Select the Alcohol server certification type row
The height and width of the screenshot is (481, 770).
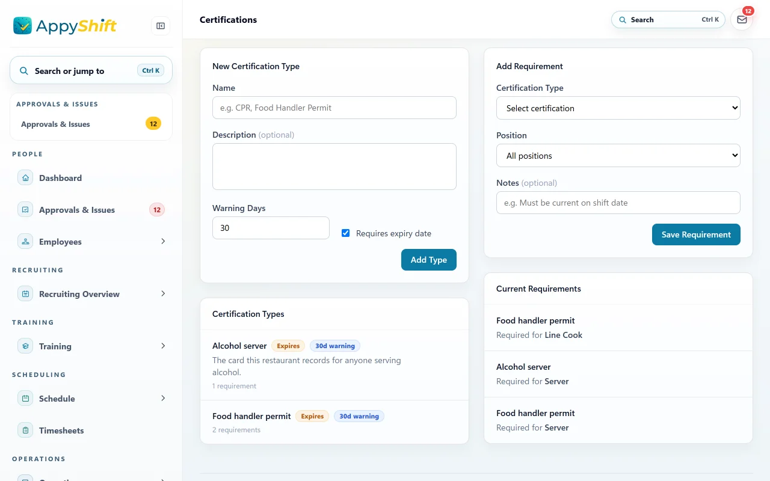point(334,365)
